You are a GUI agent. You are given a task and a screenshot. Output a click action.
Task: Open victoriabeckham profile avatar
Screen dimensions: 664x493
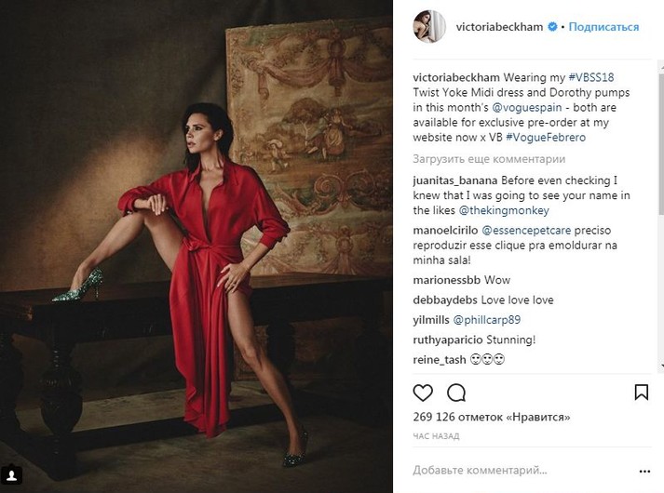429,27
